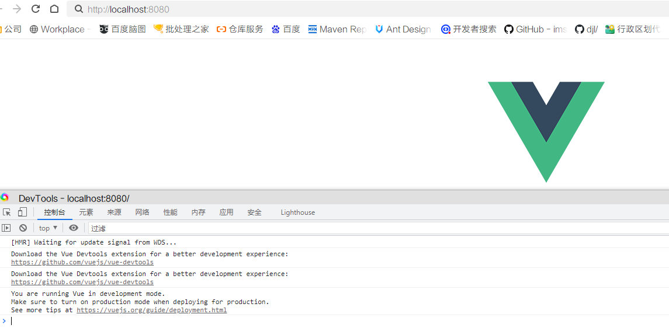Switch to the 内存 tab
Viewport: 669px width, 335px height.
point(199,212)
